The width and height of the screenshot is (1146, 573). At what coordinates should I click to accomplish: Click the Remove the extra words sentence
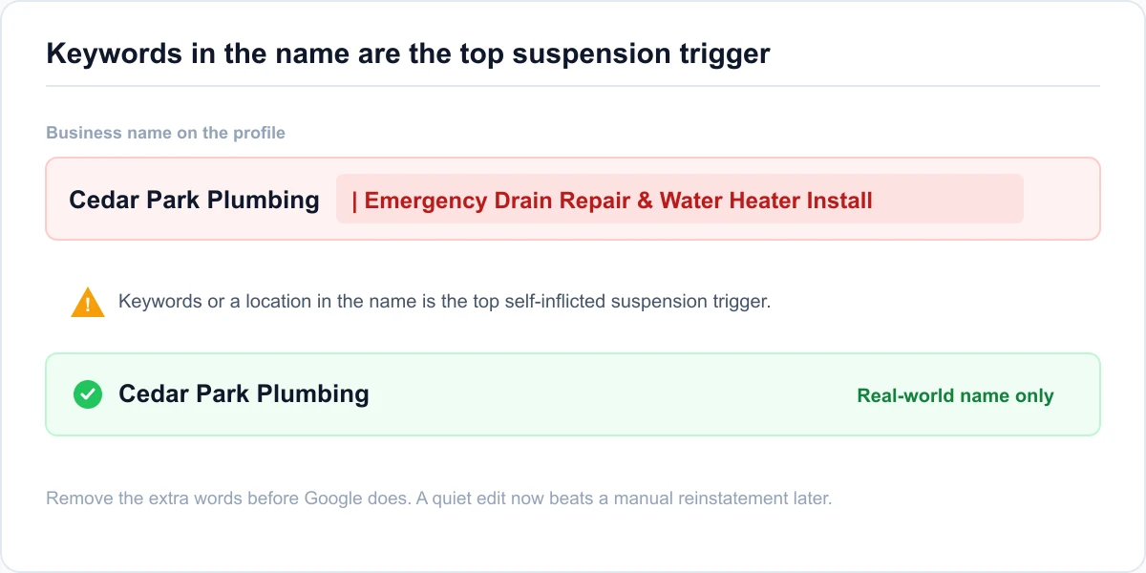tap(228, 499)
